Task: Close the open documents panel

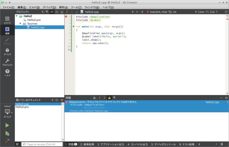Action: click(62, 100)
